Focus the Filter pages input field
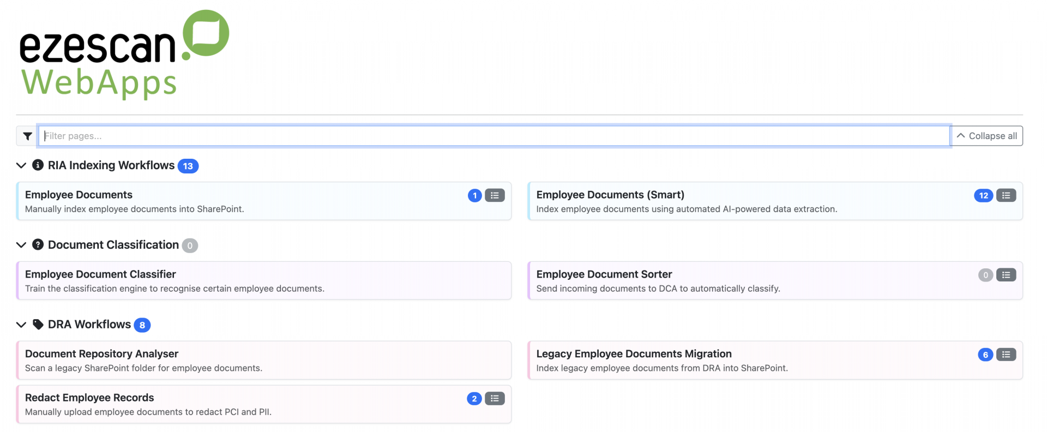Viewport: 1047px width, 432px height. (494, 136)
